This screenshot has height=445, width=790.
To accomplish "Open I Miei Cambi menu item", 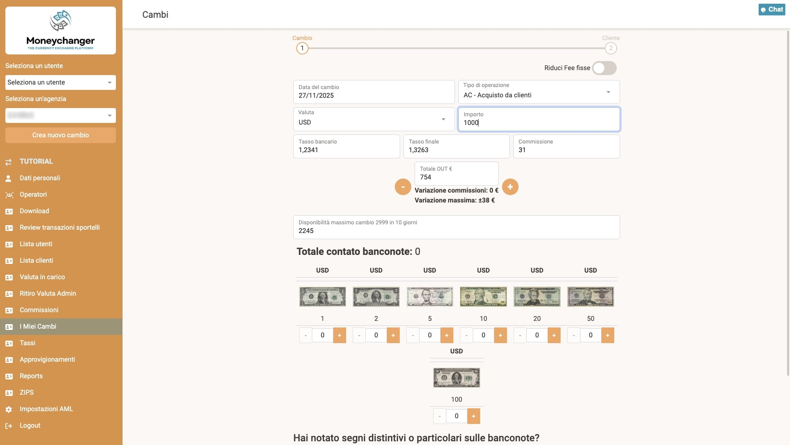I will click(x=38, y=327).
